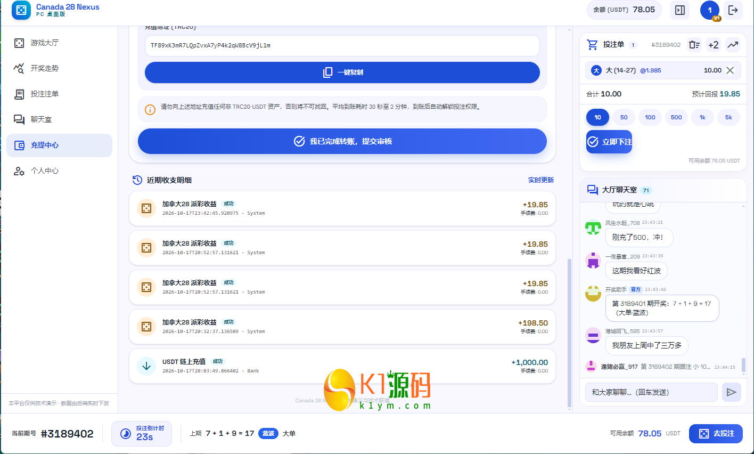
Task: Click the USDT 链上充值 down-arrow icon
Action: pos(146,366)
